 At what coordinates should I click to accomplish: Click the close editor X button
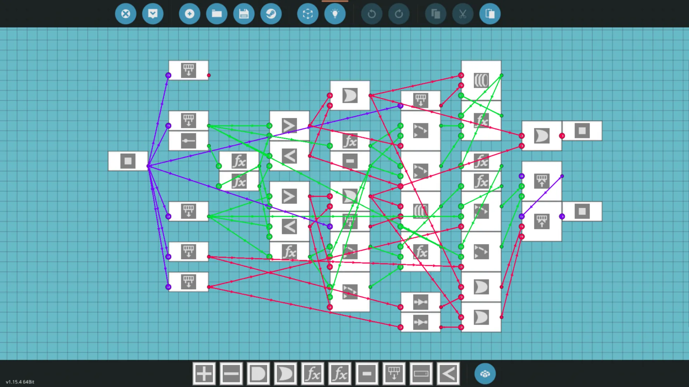pyautogui.click(x=126, y=14)
